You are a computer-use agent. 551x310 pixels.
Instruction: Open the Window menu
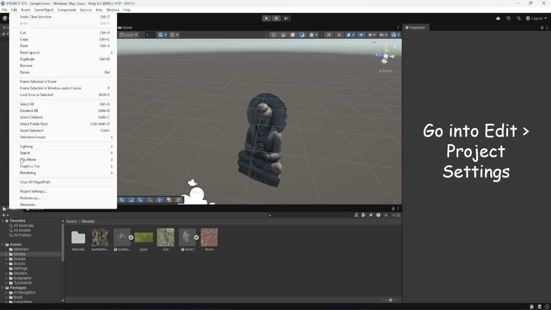(x=113, y=10)
